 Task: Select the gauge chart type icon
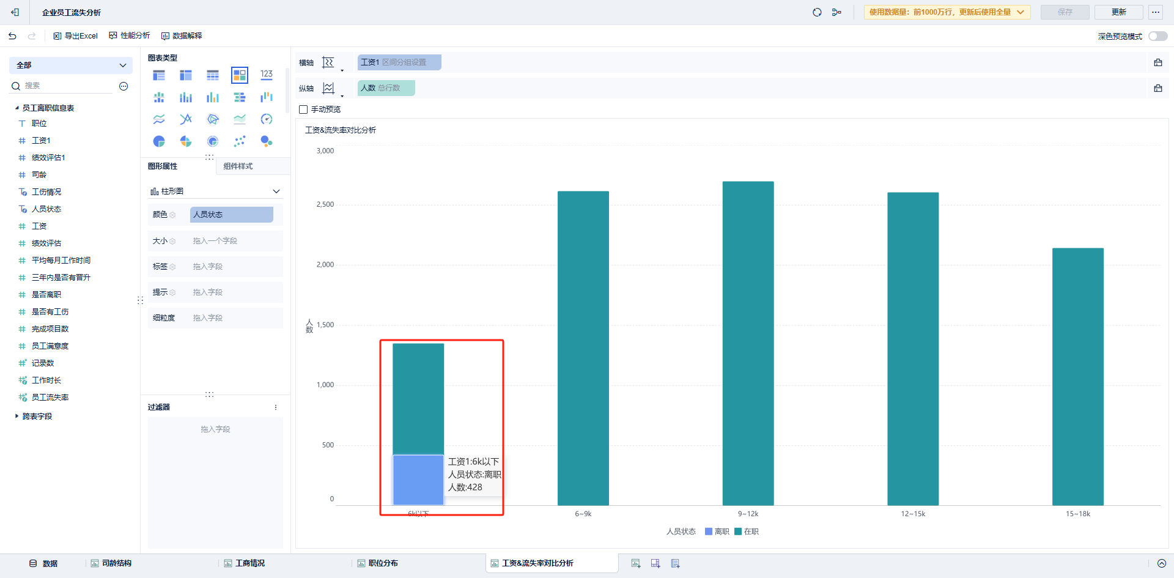click(x=267, y=119)
